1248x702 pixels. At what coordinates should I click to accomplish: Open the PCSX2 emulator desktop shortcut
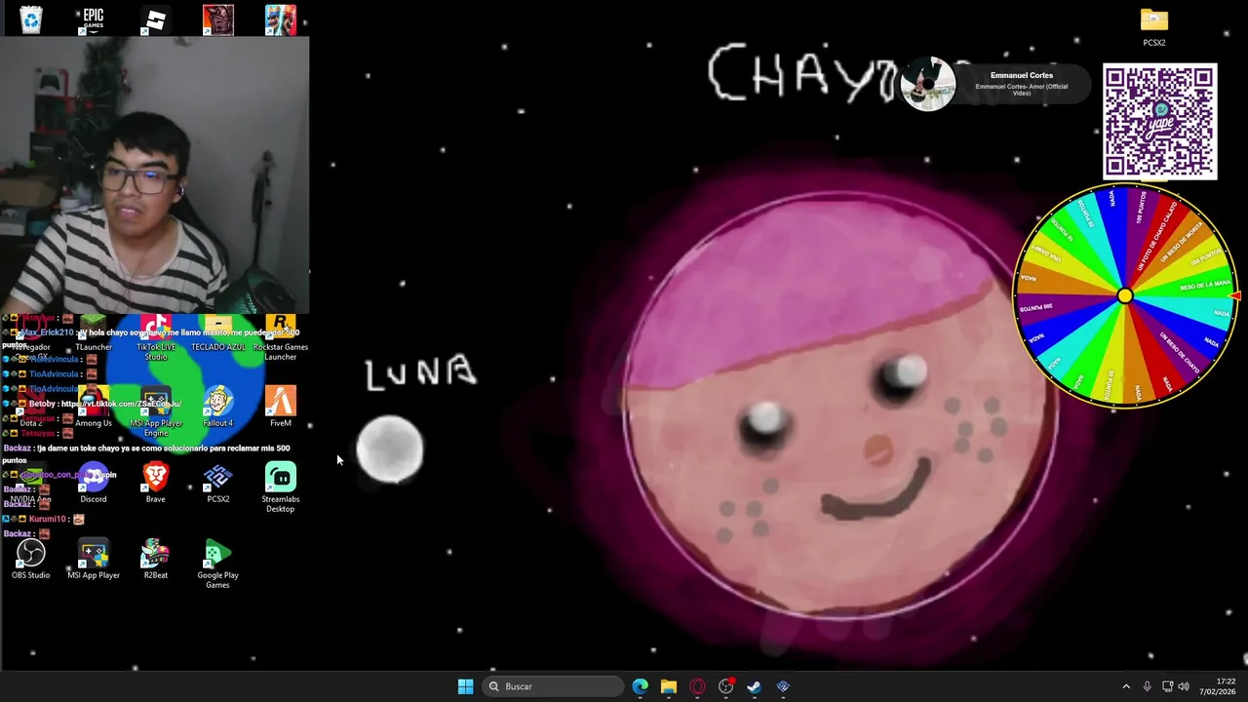pyautogui.click(x=218, y=485)
